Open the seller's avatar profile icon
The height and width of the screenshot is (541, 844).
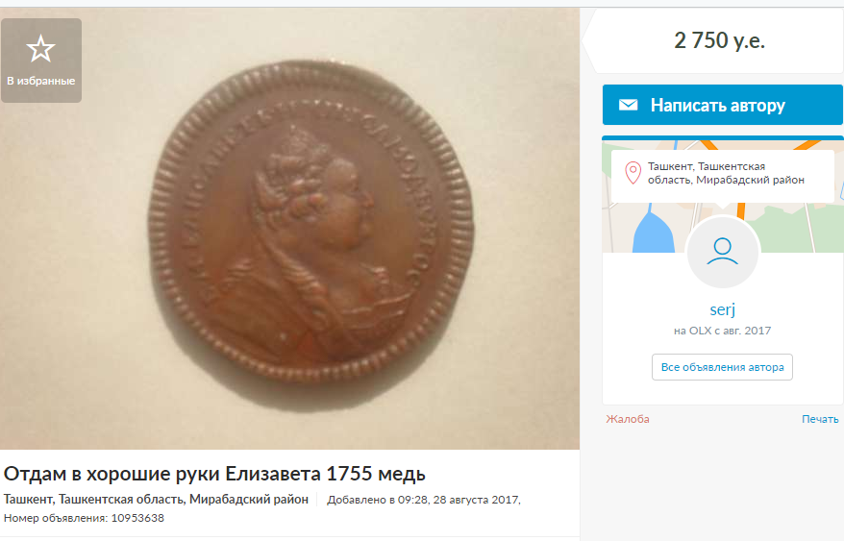pos(722,252)
